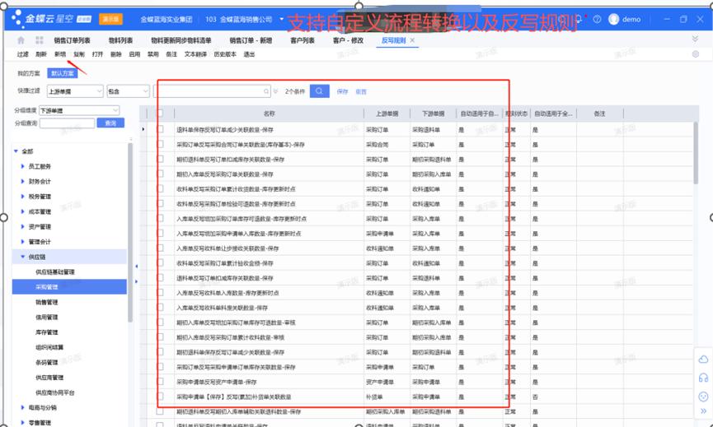The width and height of the screenshot is (713, 427).
Task: Open the app grid menu icon
Action: point(39,40)
